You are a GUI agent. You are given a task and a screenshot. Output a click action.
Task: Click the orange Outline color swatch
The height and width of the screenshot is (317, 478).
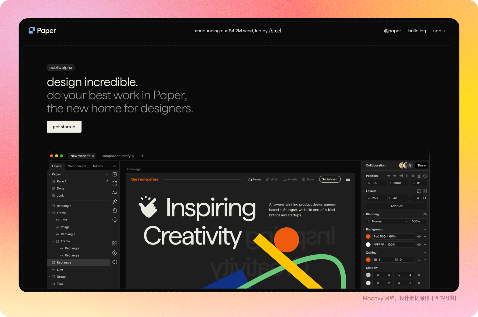coord(368,260)
